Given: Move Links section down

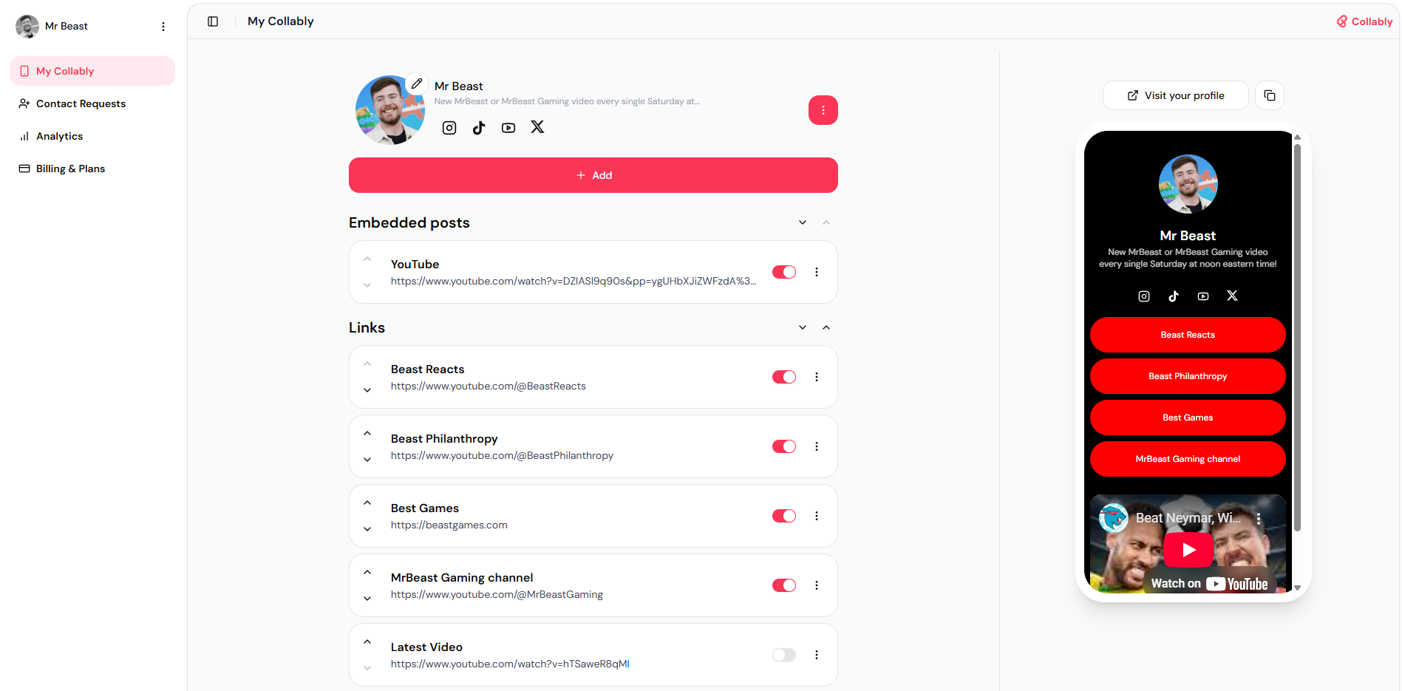Looking at the screenshot, I should coord(803,327).
